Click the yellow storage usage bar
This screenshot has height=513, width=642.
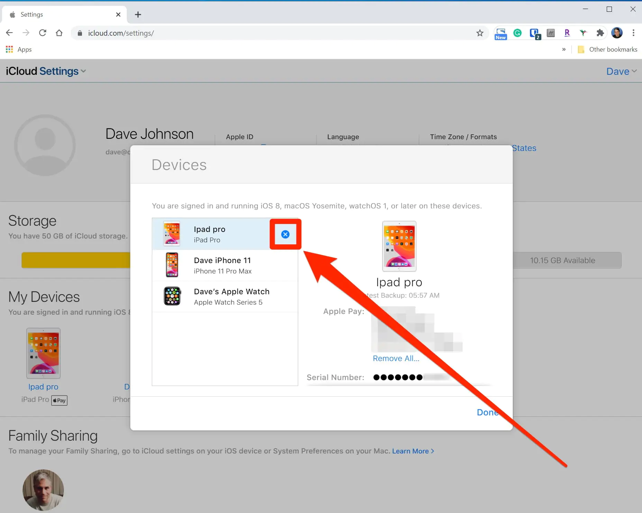click(76, 260)
